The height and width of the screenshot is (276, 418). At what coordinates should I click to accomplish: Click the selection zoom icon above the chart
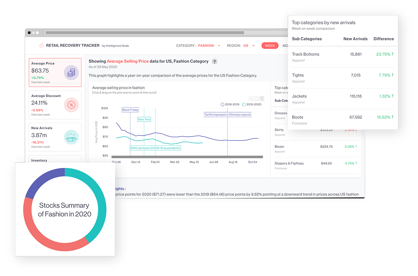click(x=262, y=99)
